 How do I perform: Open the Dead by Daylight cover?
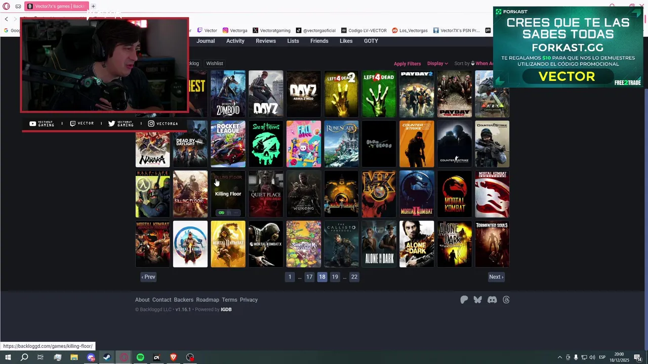pyautogui.click(x=190, y=144)
